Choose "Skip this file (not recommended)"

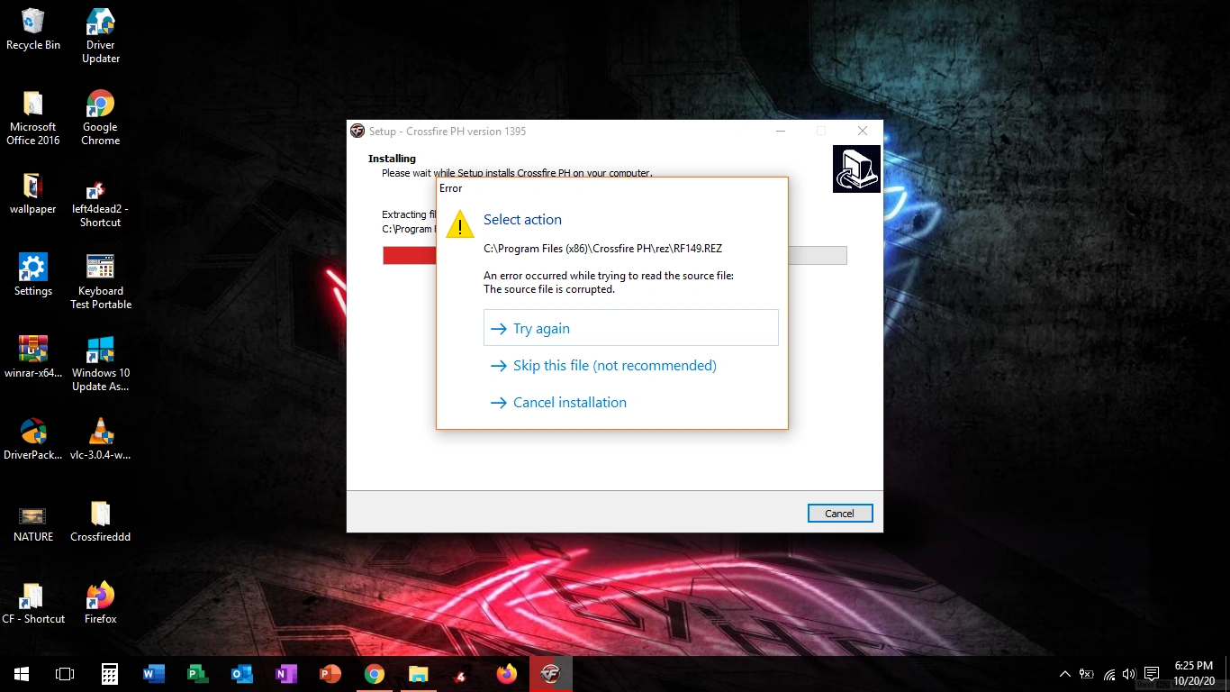614,366
